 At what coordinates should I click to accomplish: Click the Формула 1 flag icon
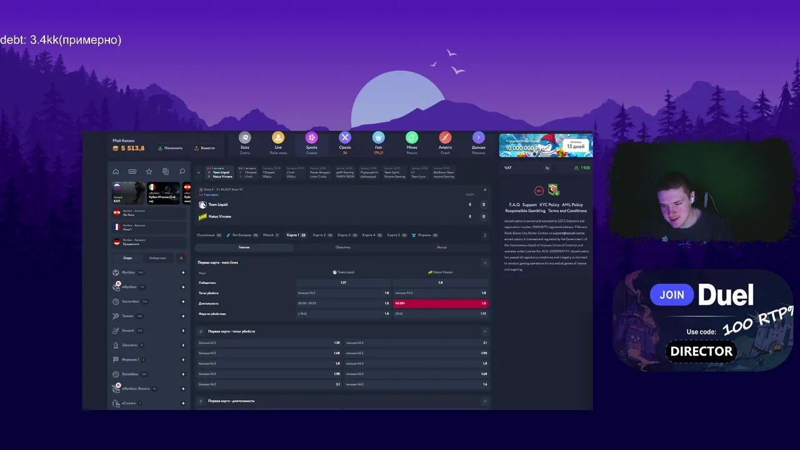(116, 359)
